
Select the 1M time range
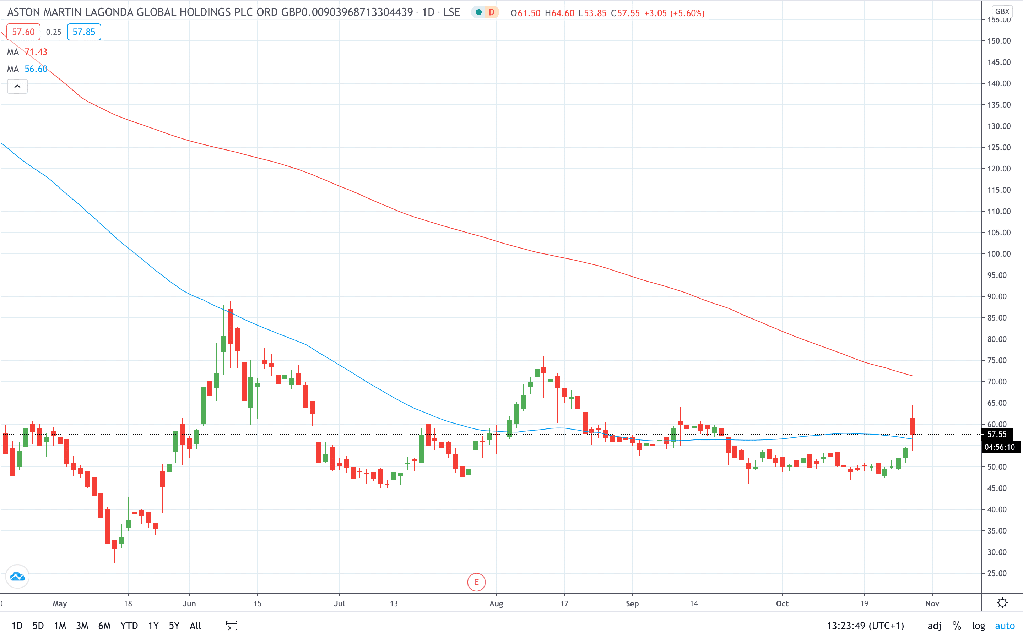(60, 626)
